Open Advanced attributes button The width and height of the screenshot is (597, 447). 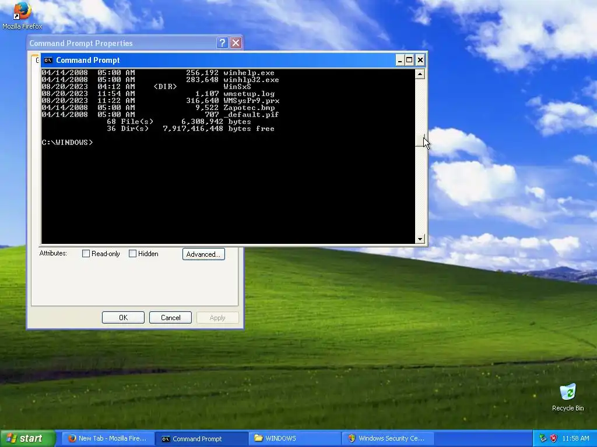203,254
